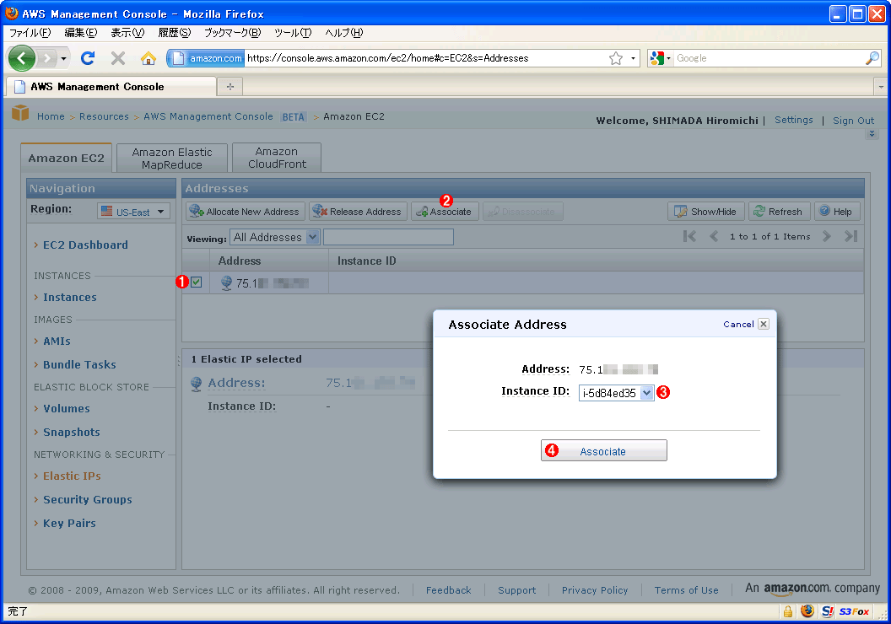Click the address filter text field
891x624 pixels.
coord(389,237)
